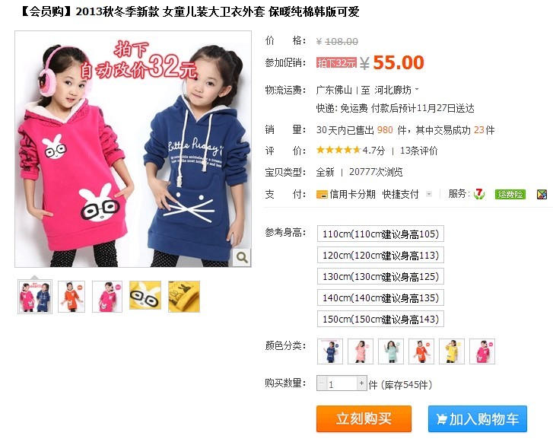Increase quantity with the plus button
The height and width of the screenshot is (442, 553).
(x=361, y=383)
